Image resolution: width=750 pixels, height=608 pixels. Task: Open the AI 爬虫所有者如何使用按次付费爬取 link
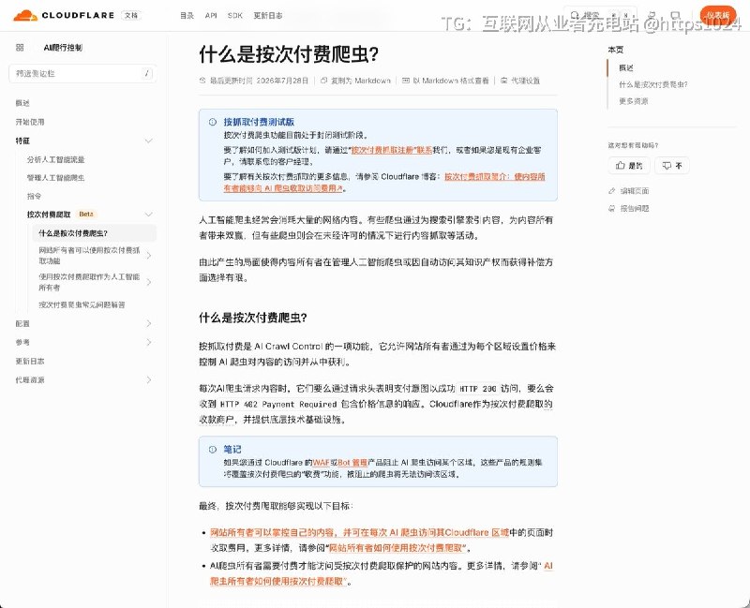coord(277,581)
